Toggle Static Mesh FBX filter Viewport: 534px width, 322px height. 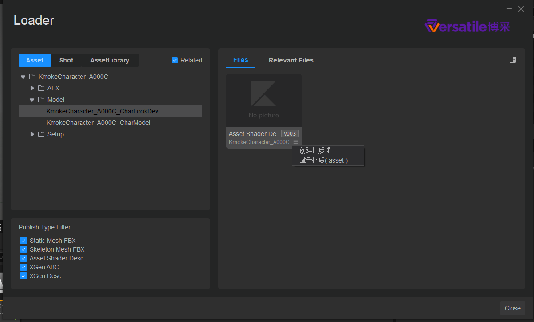pyautogui.click(x=24, y=241)
